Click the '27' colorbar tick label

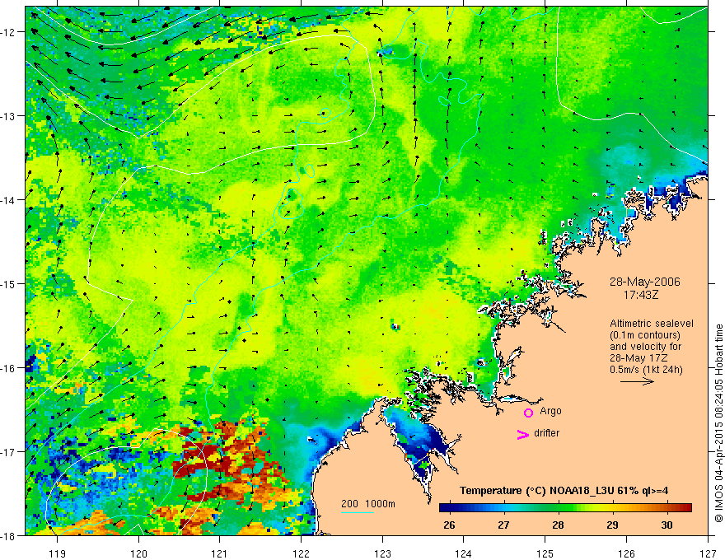coord(503,525)
